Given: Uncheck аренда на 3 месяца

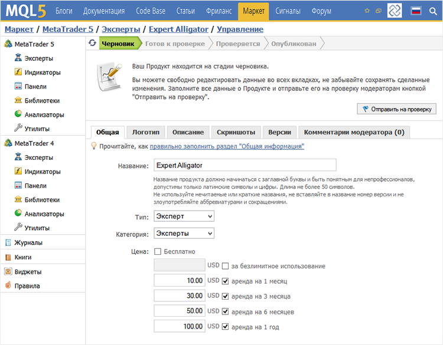Looking at the screenshot, I should (225, 296).
